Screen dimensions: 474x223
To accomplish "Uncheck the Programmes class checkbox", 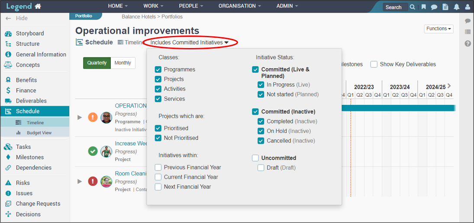I will coord(158,70).
